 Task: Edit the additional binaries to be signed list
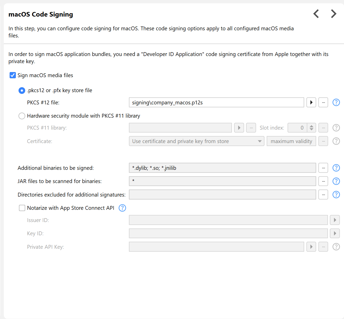[323, 168]
